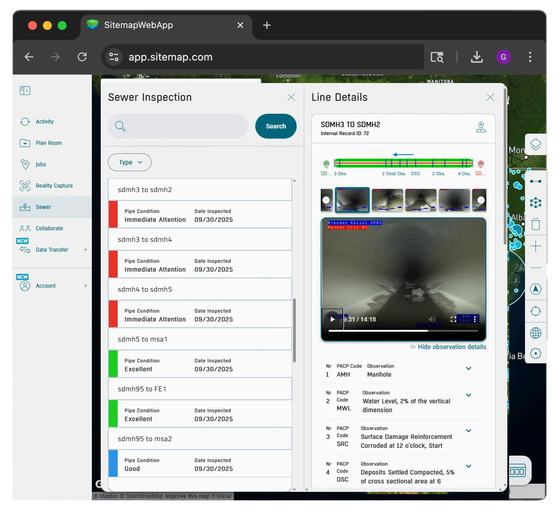Select the fourth observation thumbnail
Screen dimensions: 559x511
(454, 200)
